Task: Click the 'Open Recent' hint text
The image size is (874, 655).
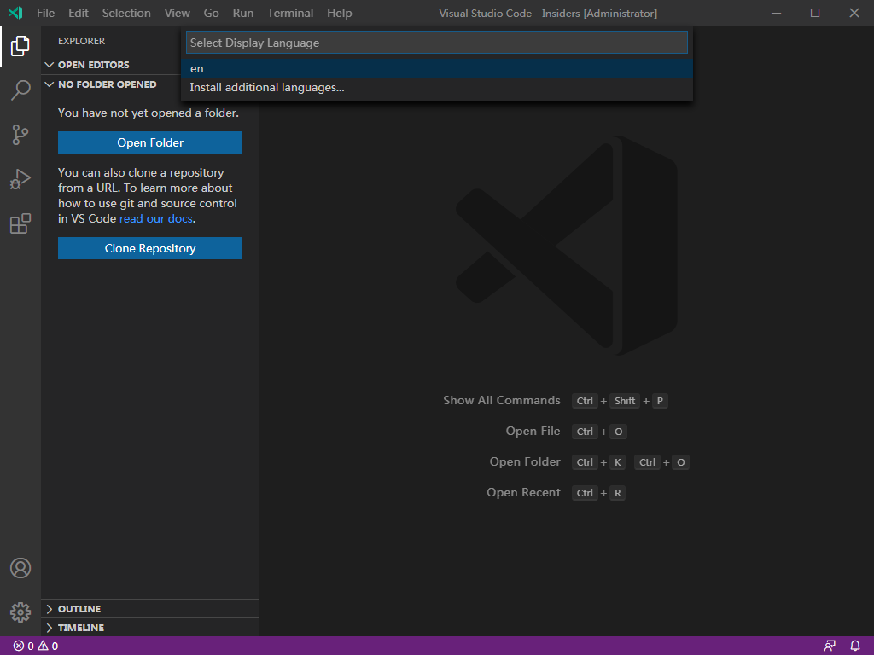Action: tap(523, 492)
